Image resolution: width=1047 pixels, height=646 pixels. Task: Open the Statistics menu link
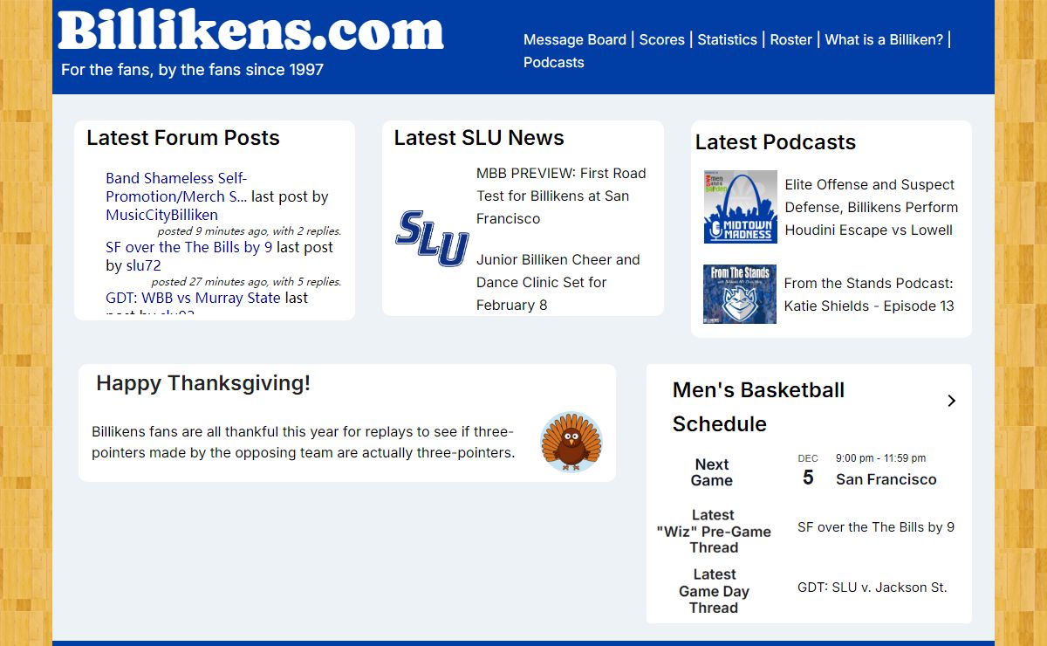click(x=727, y=39)
